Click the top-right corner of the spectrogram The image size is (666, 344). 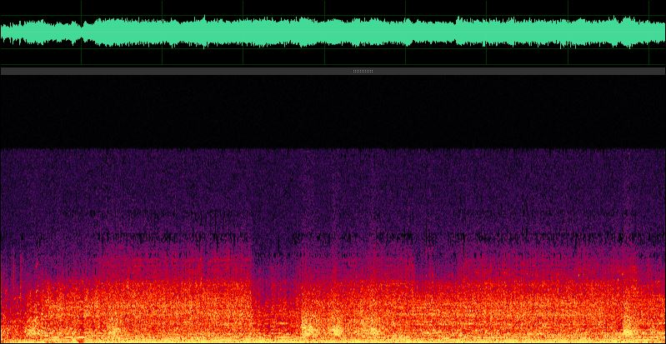663,78
